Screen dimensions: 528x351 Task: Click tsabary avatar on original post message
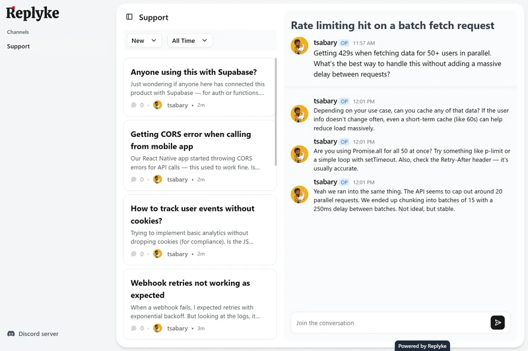[300, 46]
